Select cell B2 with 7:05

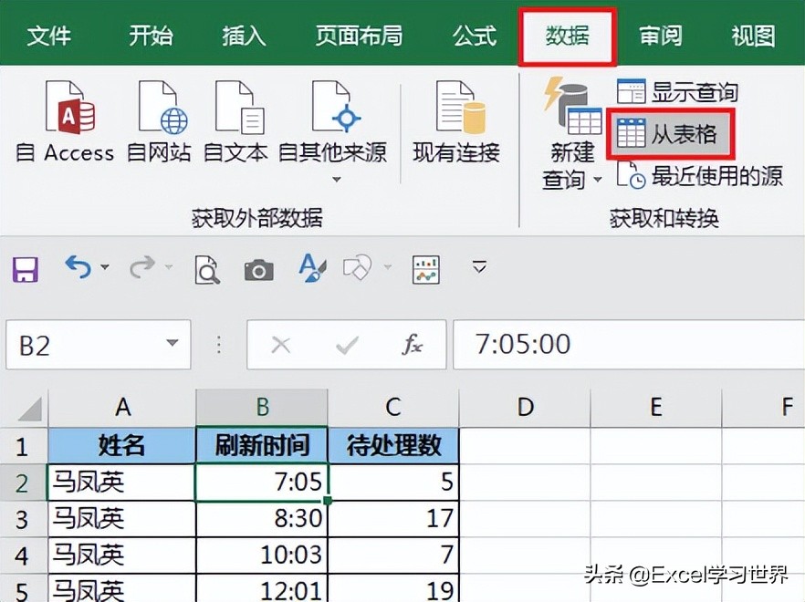[x=262, y=482]
